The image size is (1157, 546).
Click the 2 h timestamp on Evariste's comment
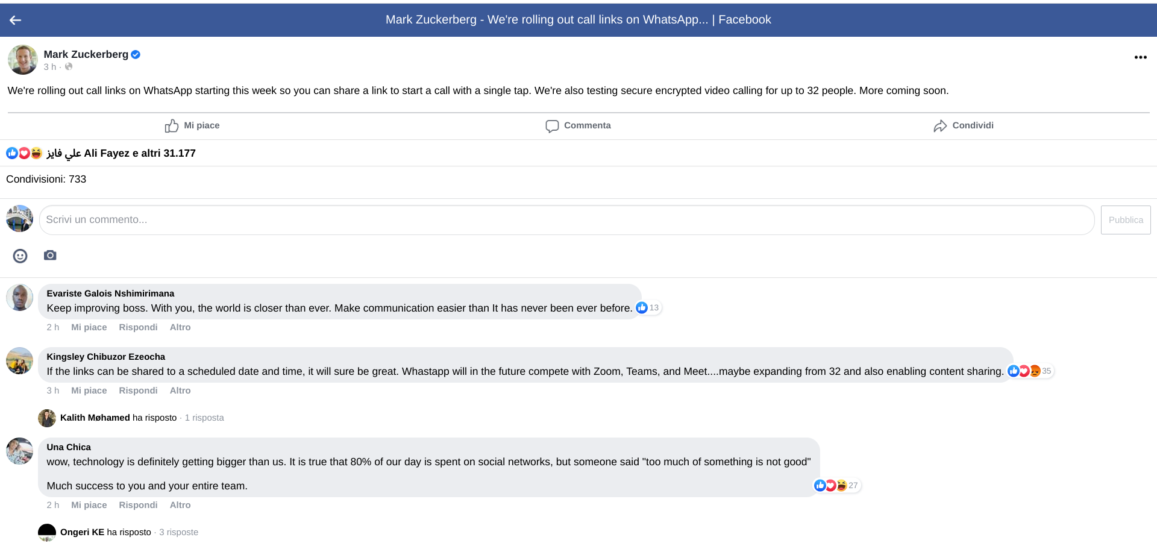pyautogui.click(x=53, y=327)
